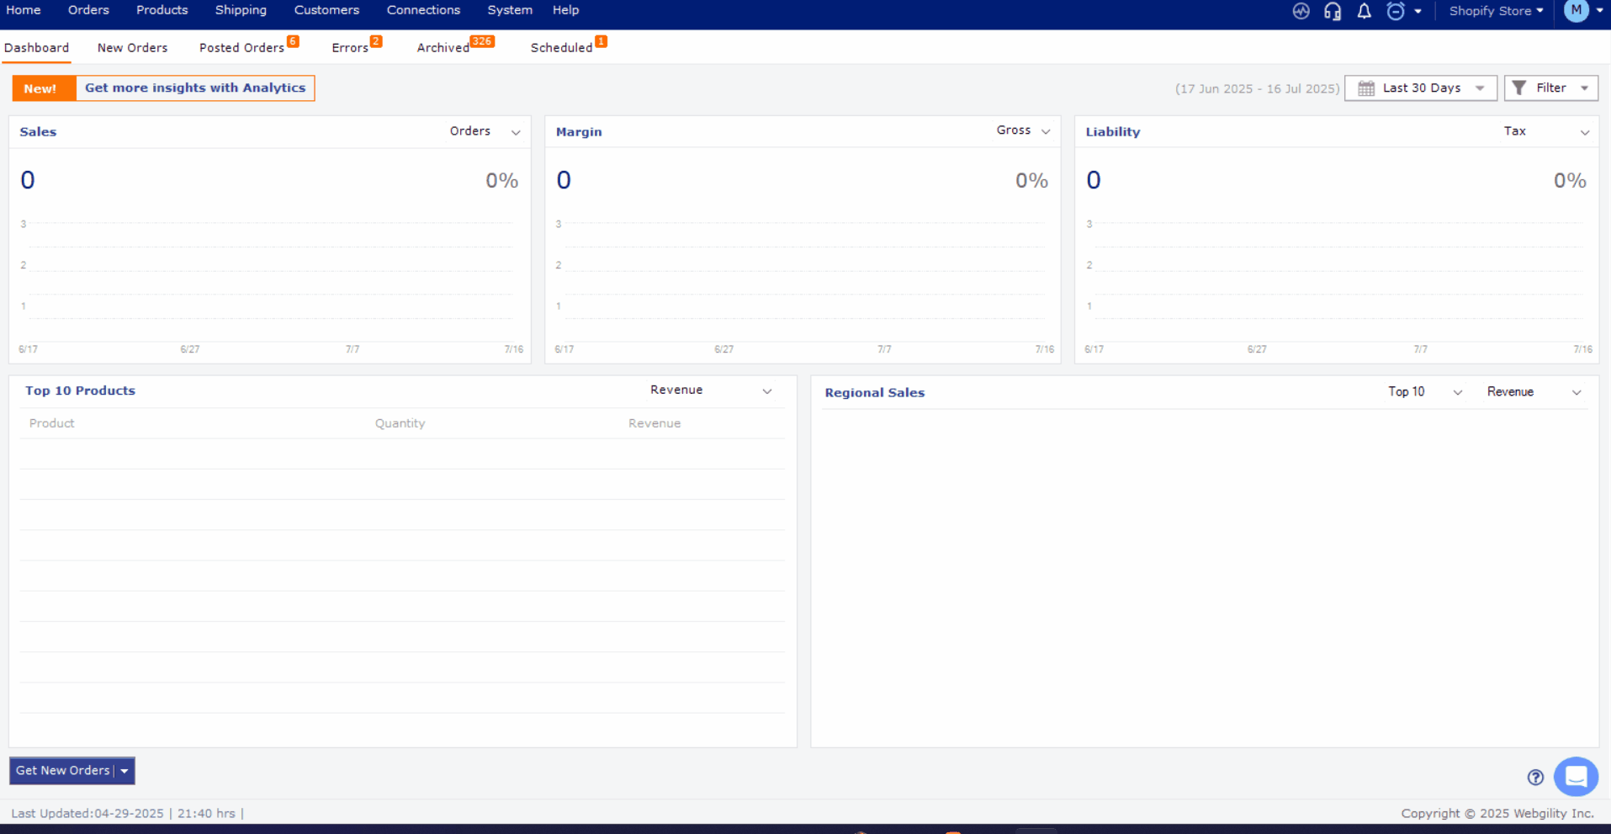The width and height of the screenshot is (1611, 834).
Task: Expand the Orders dropdown in Sales panel
Action: (516, 132)
